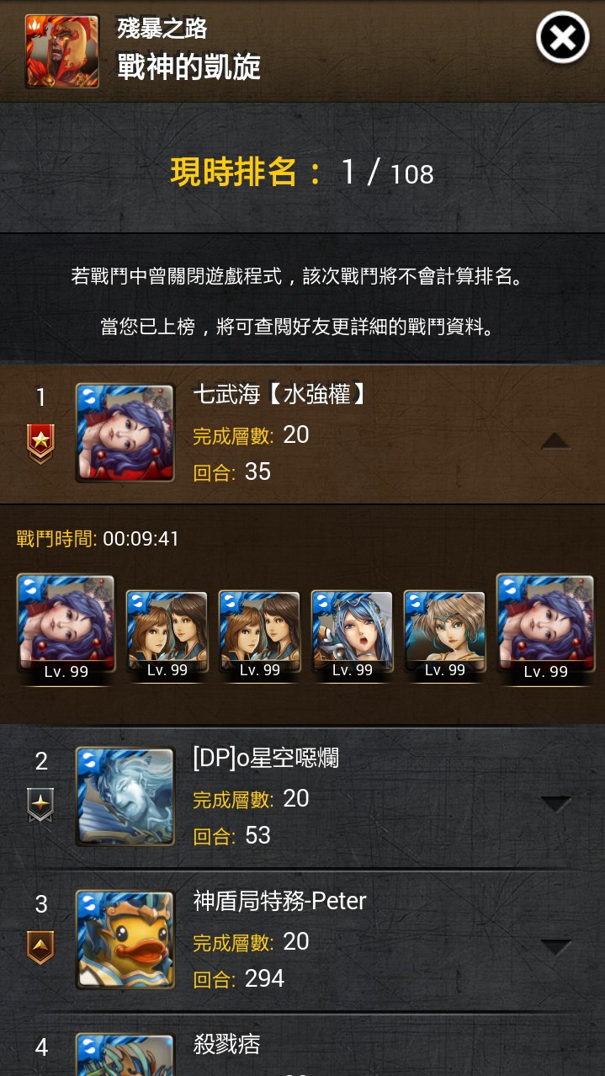This screenshot has height=1076, width=605.
Task: Tap the bronze arrow rank 3 badge
Action: [40, 948]
